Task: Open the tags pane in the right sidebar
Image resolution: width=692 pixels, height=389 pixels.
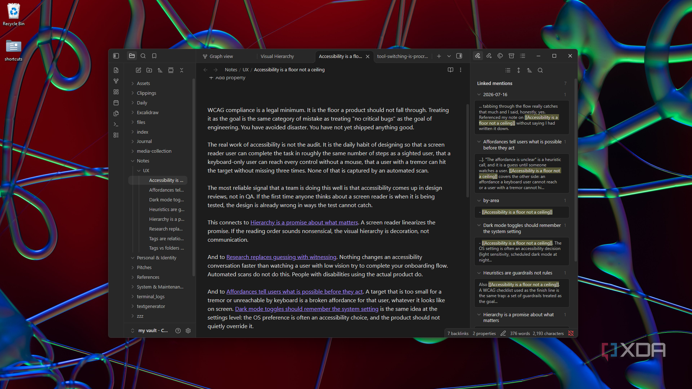Action: point(500,56)
